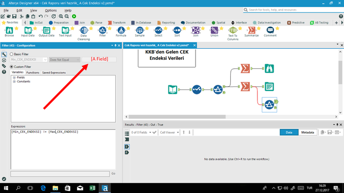Viewport: 344px width, 193px height.
Task: Select the Formula tool in palette
Action: (121, 32)
